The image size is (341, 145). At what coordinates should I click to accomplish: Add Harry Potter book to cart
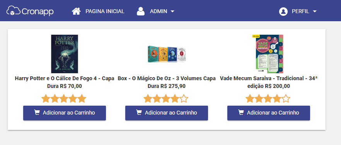65,113
